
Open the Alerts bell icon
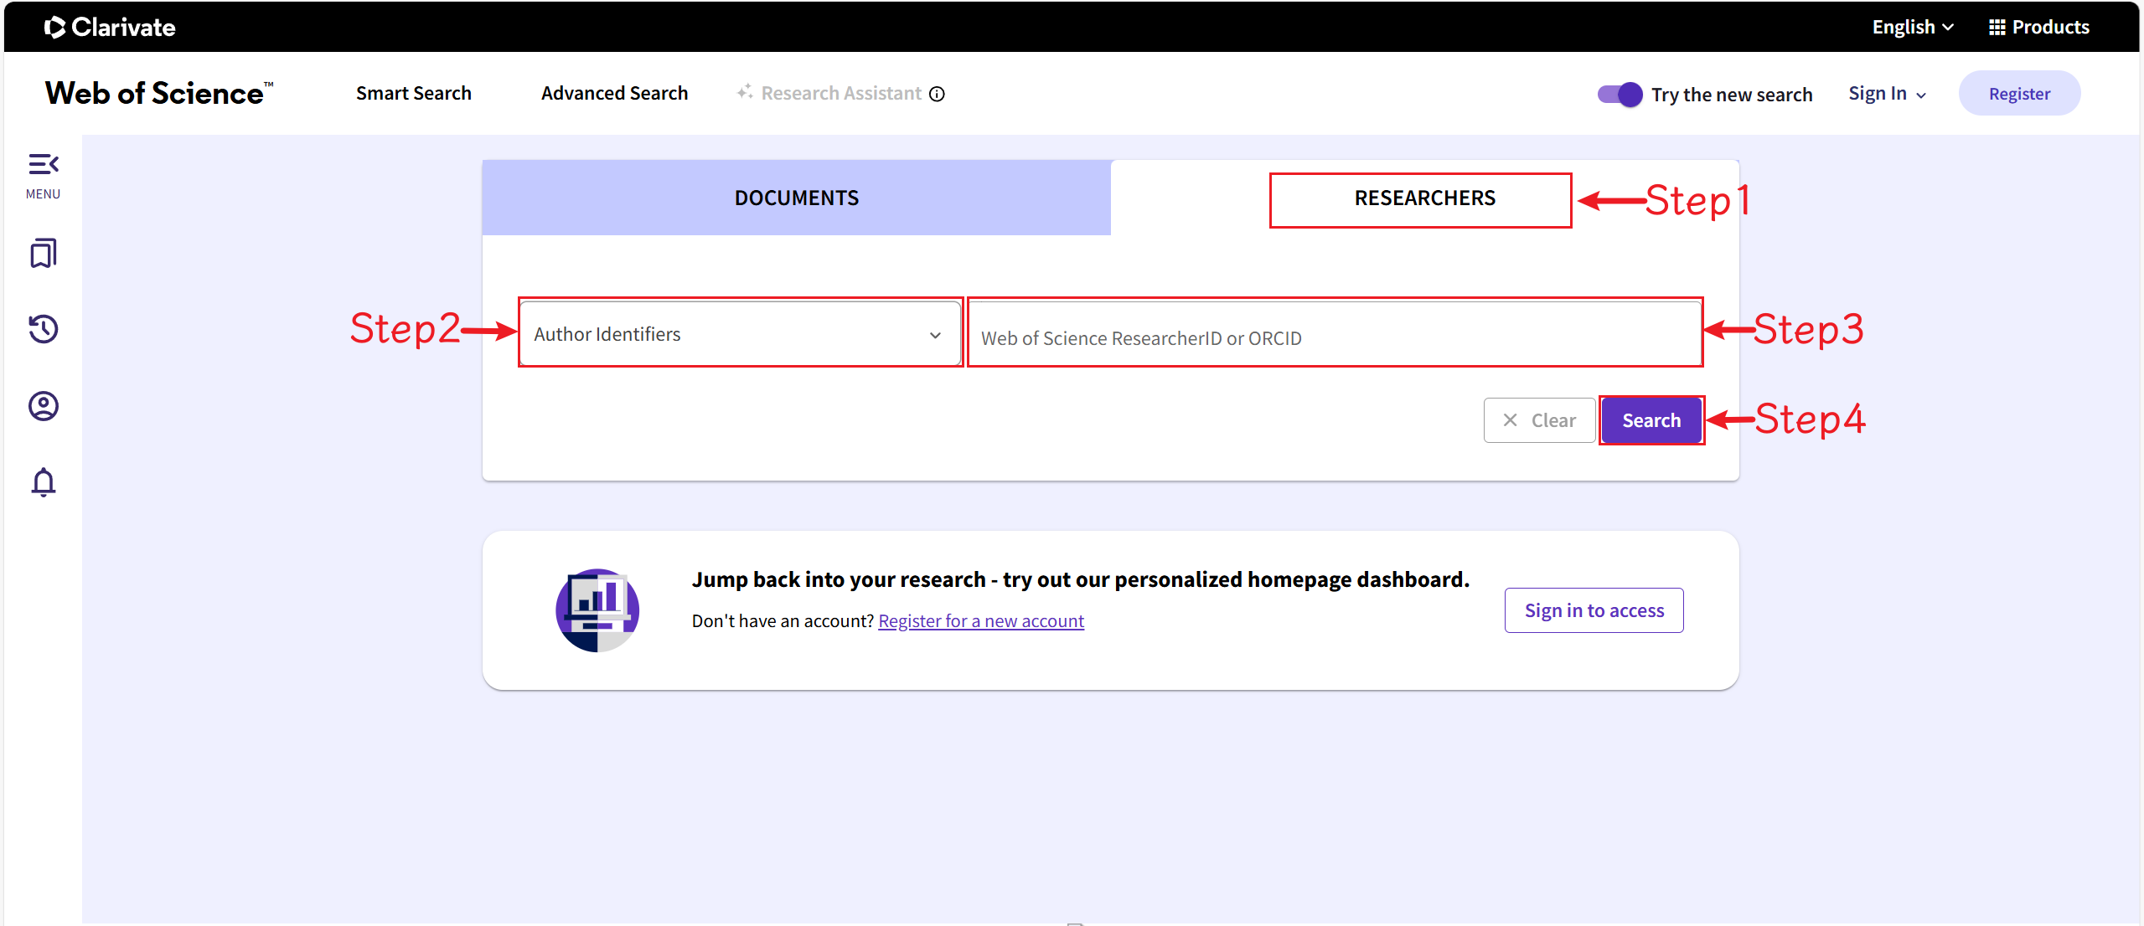coord(43,481)
